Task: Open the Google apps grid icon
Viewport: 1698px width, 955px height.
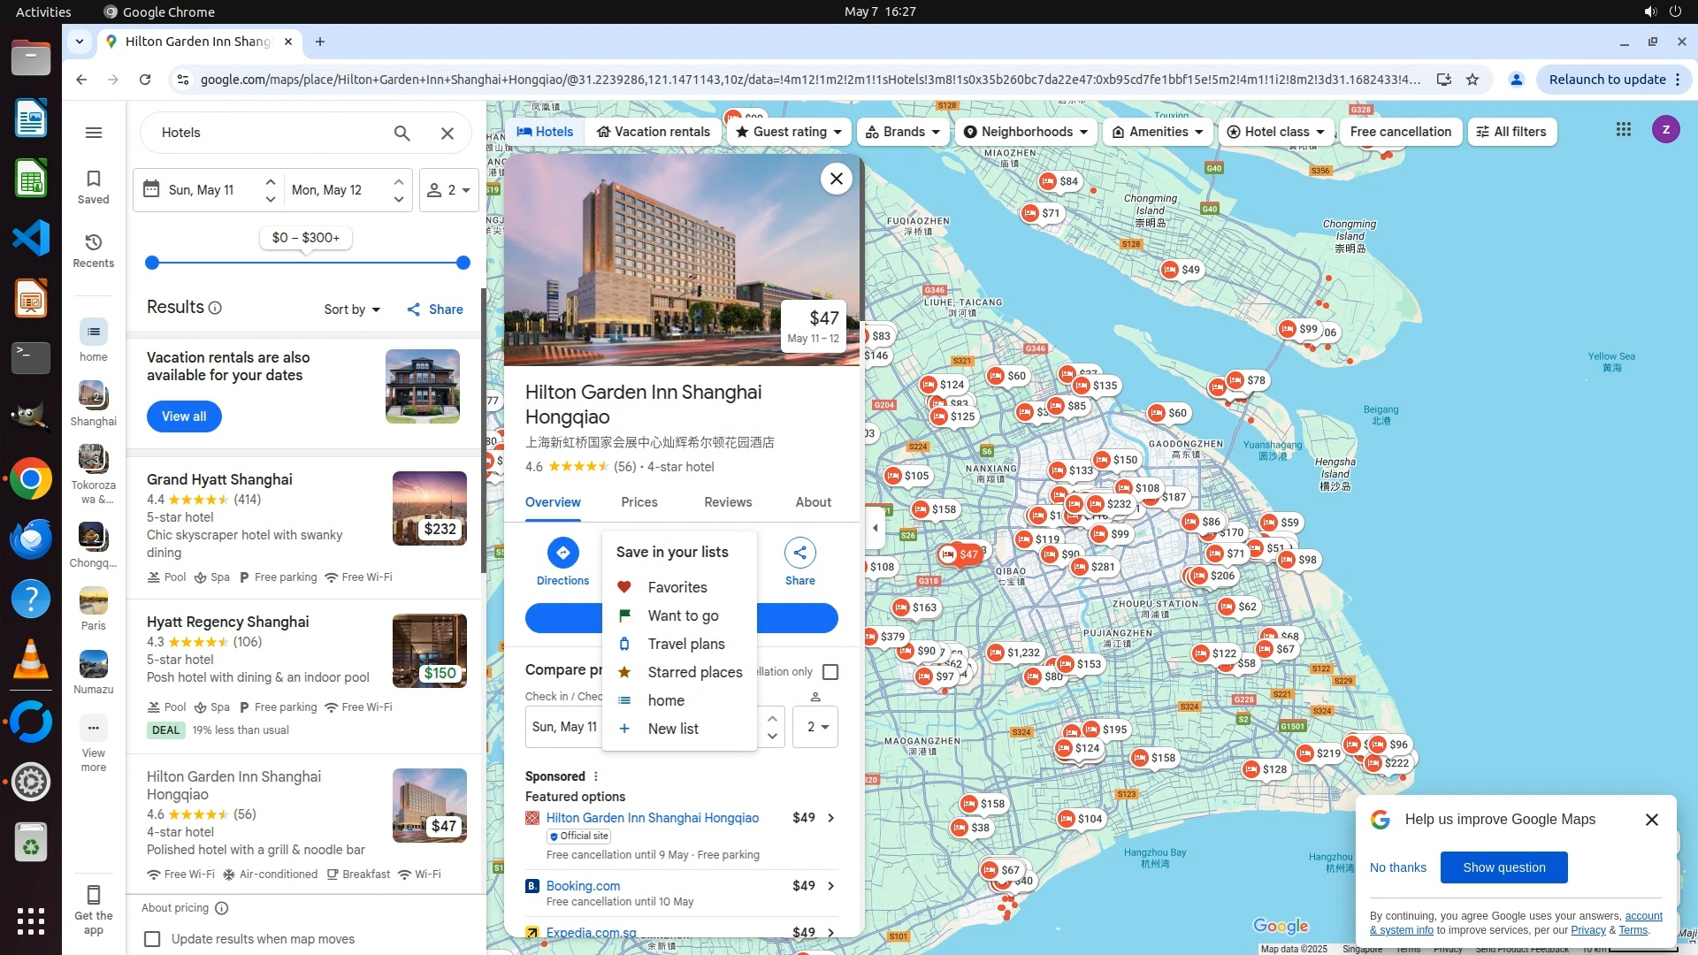Action: pyautogui.click(x=1623, y=130)
